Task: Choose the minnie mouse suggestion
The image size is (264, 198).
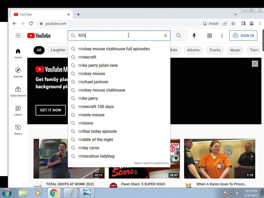Action: [x=119, y=115]
